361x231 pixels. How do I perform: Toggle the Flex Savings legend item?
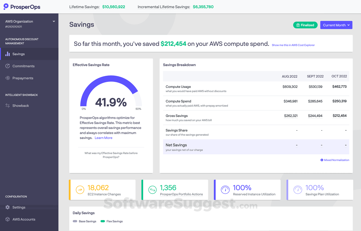(111, 221)
